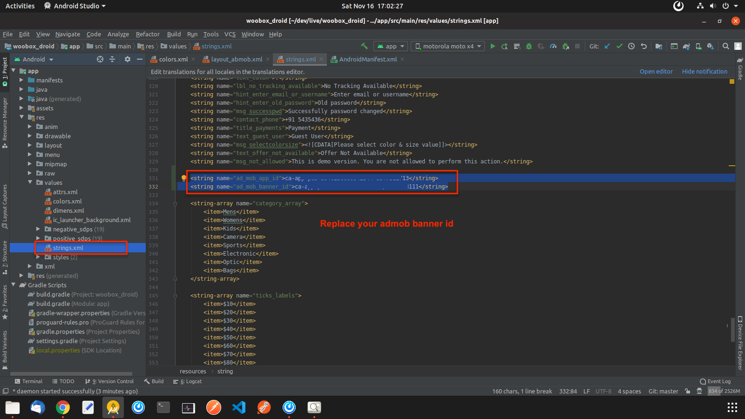Image resolution: width=745 pixels, height=419 pixels.
Task: Open the Android project view dropdown
Action: click(x=34, y=59)
